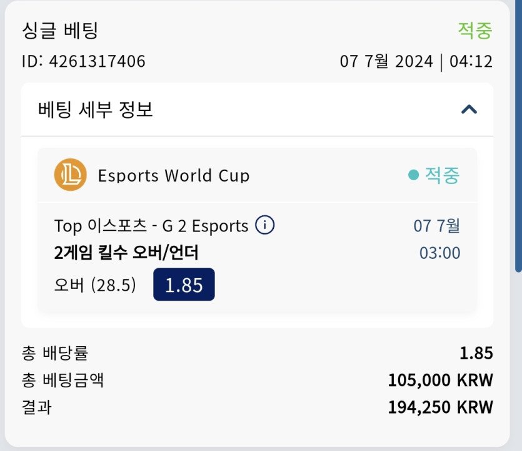Click the 싱글 베팅 heading

click(x=60, y=31)
